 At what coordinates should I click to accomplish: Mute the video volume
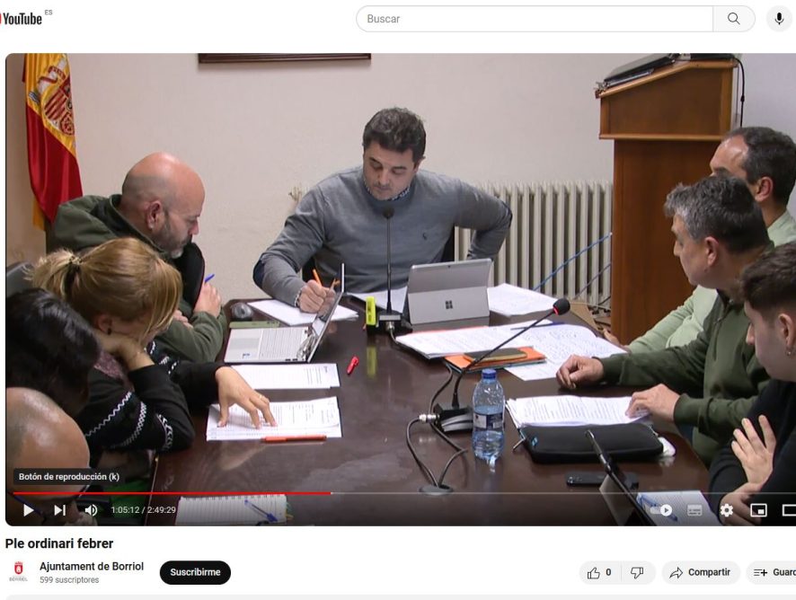click(x=89, y=510)
